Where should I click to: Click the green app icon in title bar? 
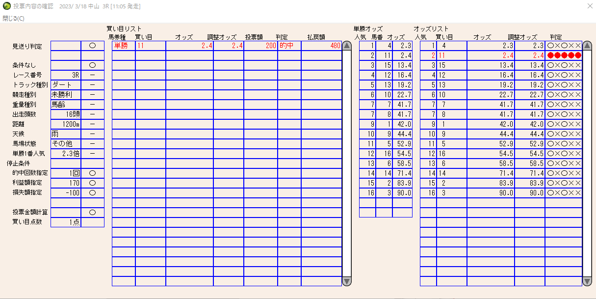click(x=7, y=6)
